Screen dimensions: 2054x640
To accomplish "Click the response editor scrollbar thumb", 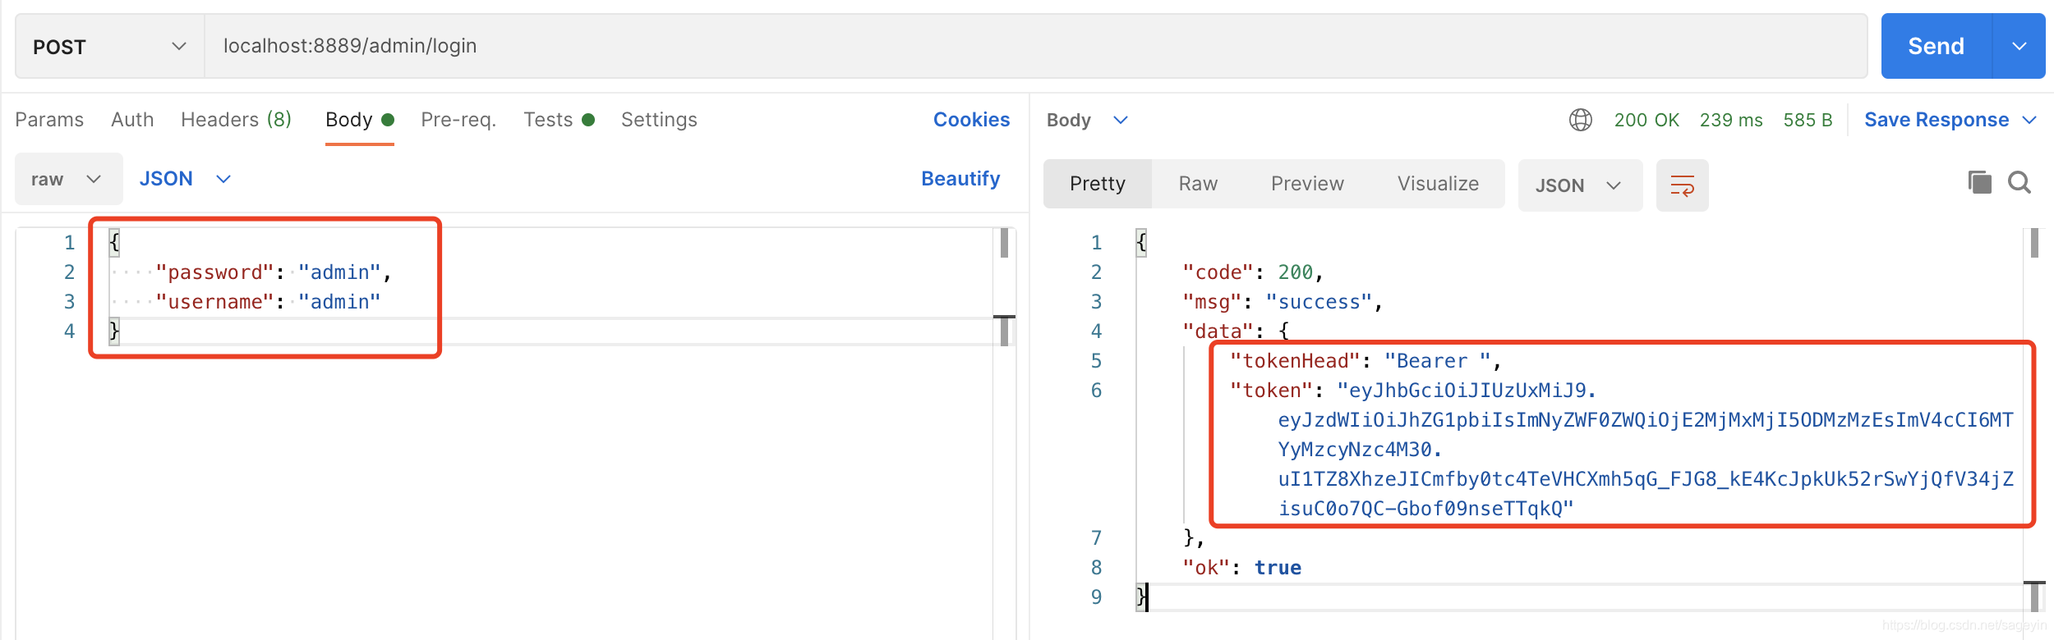I will 2034,244.
